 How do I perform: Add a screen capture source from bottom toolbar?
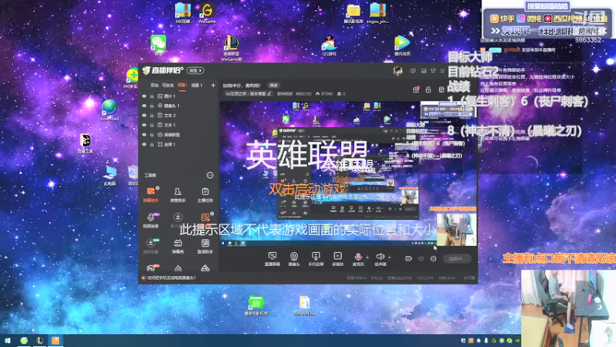(x=273, y=259)
